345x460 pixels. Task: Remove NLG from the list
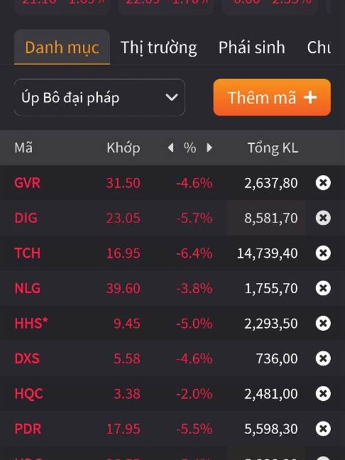tap(323, 288)
